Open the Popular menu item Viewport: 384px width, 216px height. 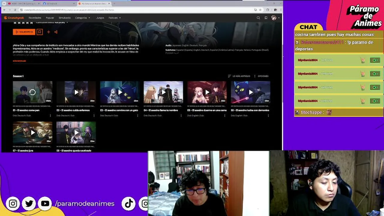50,18
